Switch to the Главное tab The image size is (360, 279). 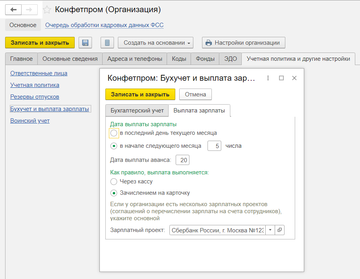pos(21,59)
